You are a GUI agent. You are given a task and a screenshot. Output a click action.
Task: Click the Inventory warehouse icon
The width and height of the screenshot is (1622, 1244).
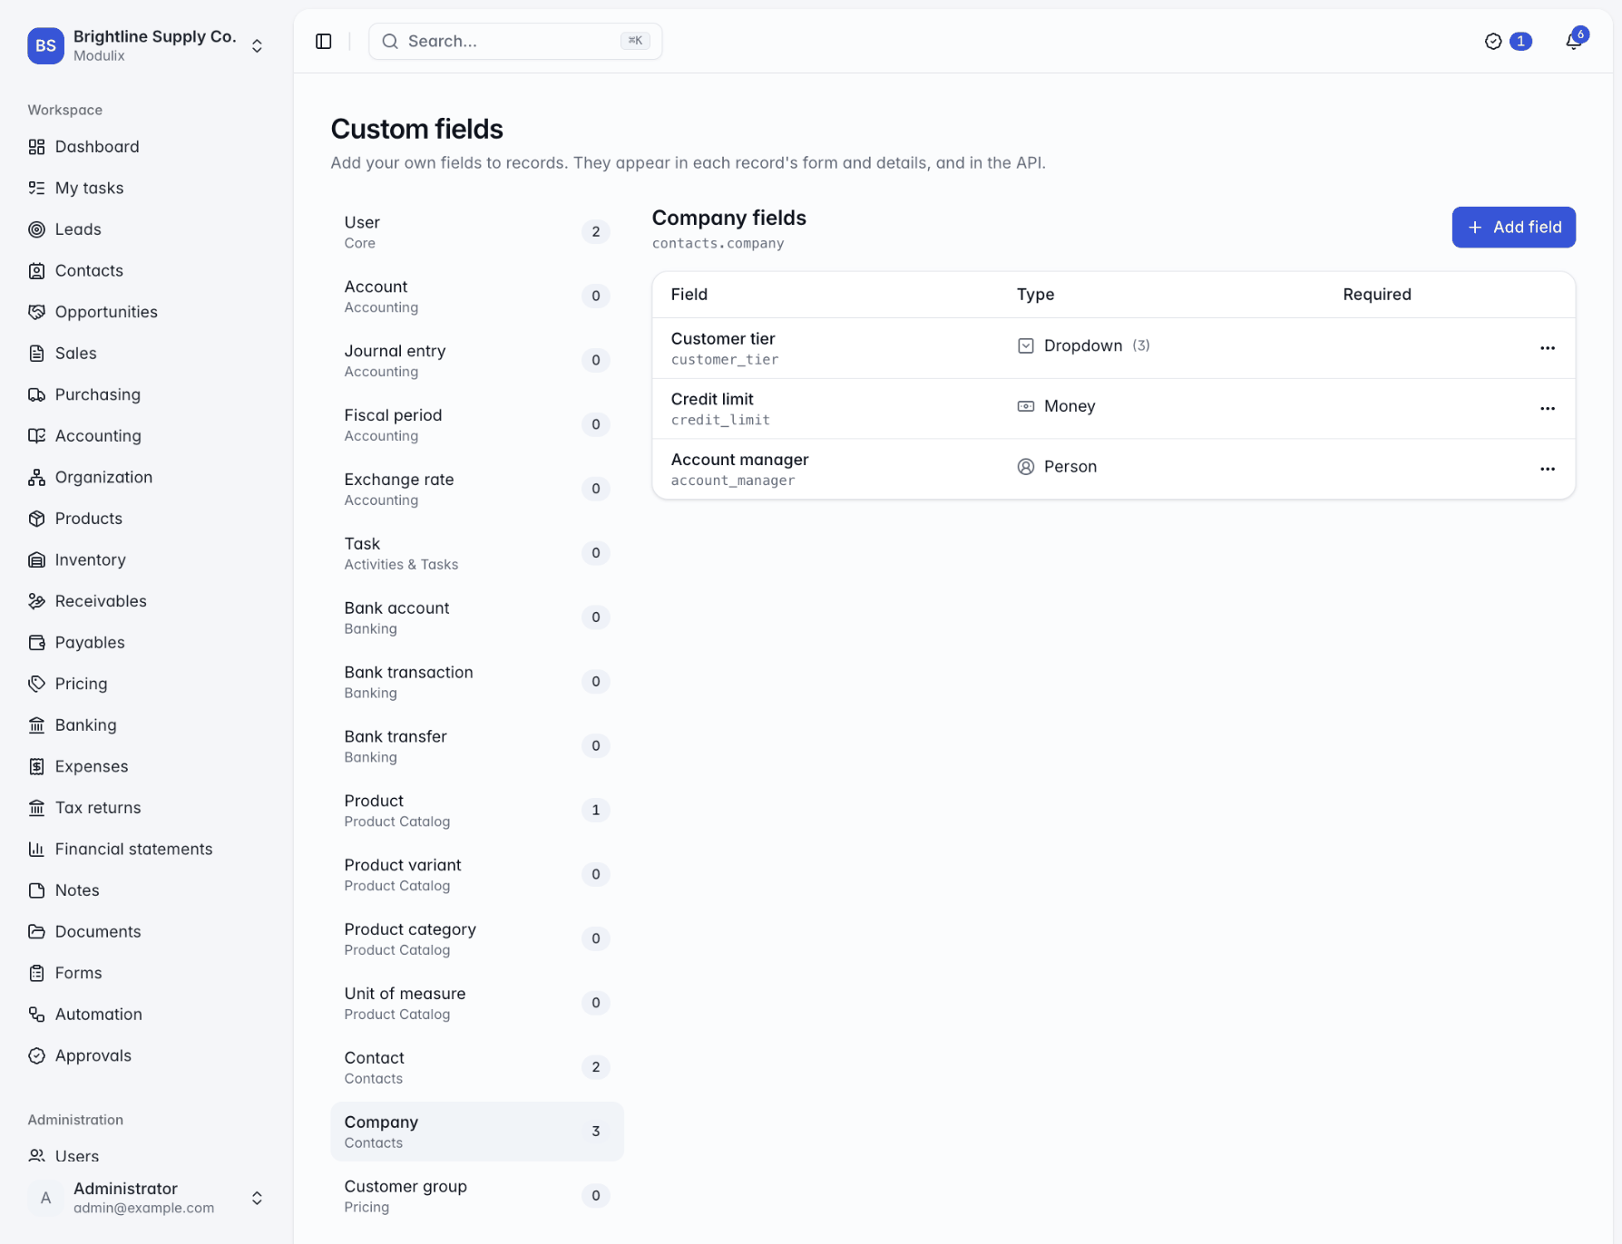[x=36, y=560]
